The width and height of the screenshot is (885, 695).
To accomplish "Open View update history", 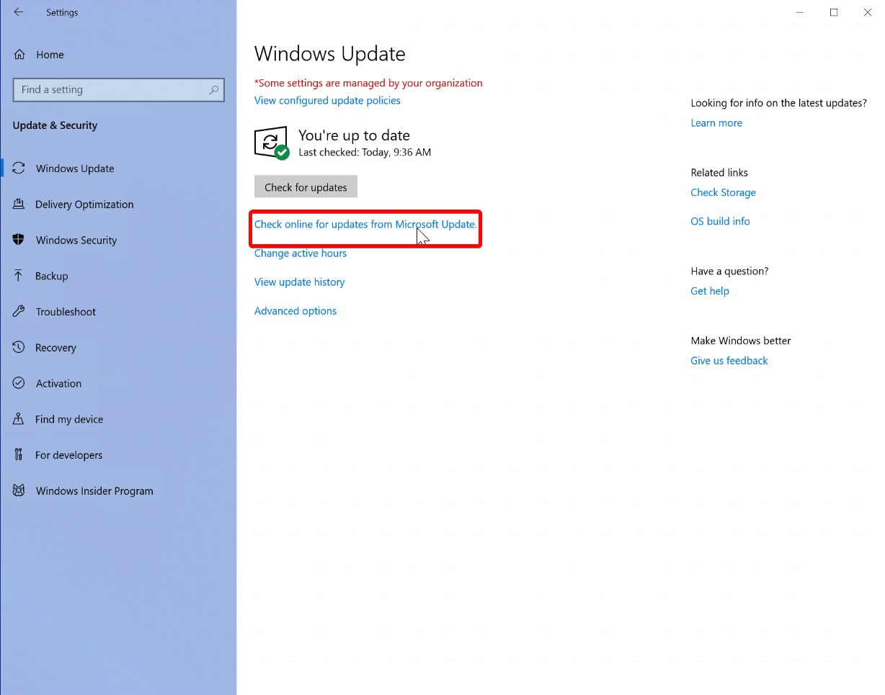I will 299,282.
